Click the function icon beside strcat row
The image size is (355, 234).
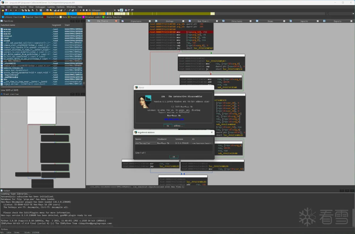click(2, 36)
